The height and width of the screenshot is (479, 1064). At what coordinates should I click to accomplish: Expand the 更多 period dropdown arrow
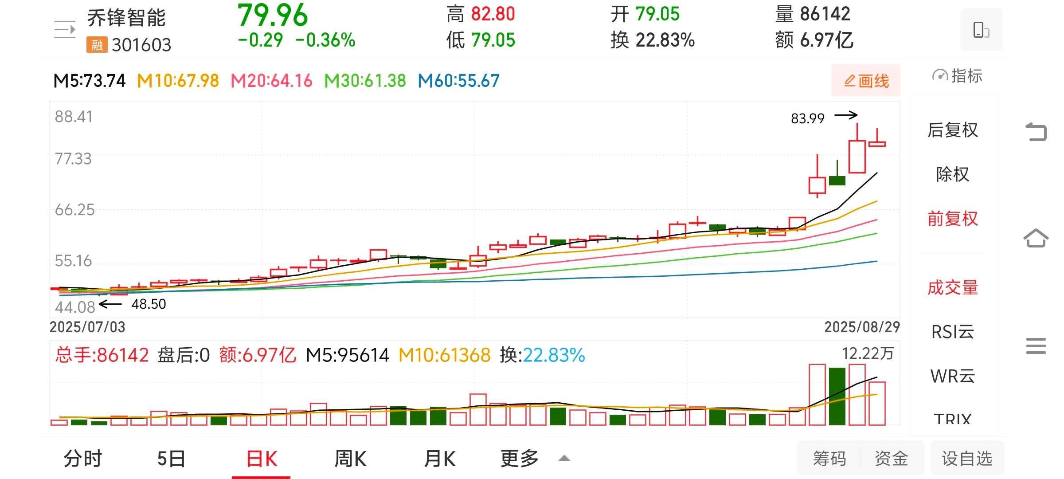pos(564,458)
